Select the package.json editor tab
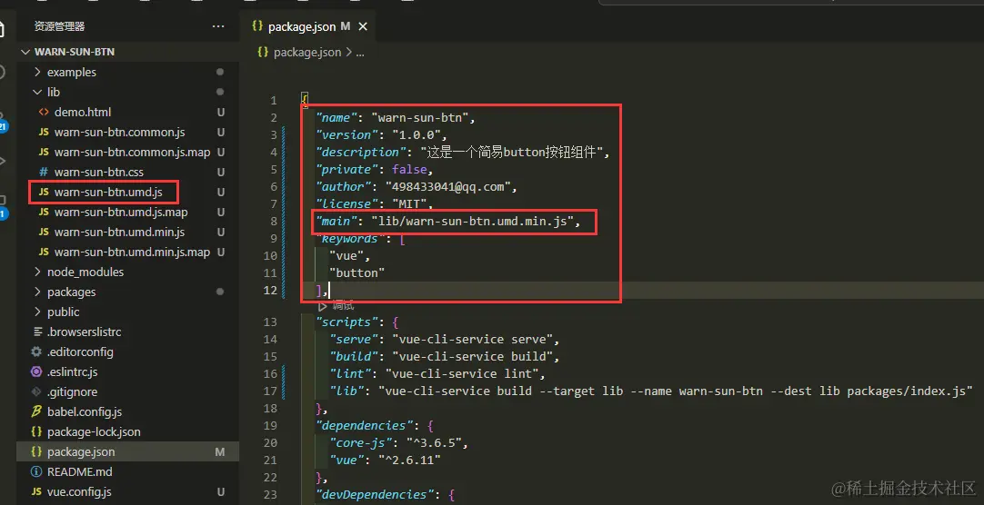This screenshot has height=505, width=984. click(x=308, y=26)
